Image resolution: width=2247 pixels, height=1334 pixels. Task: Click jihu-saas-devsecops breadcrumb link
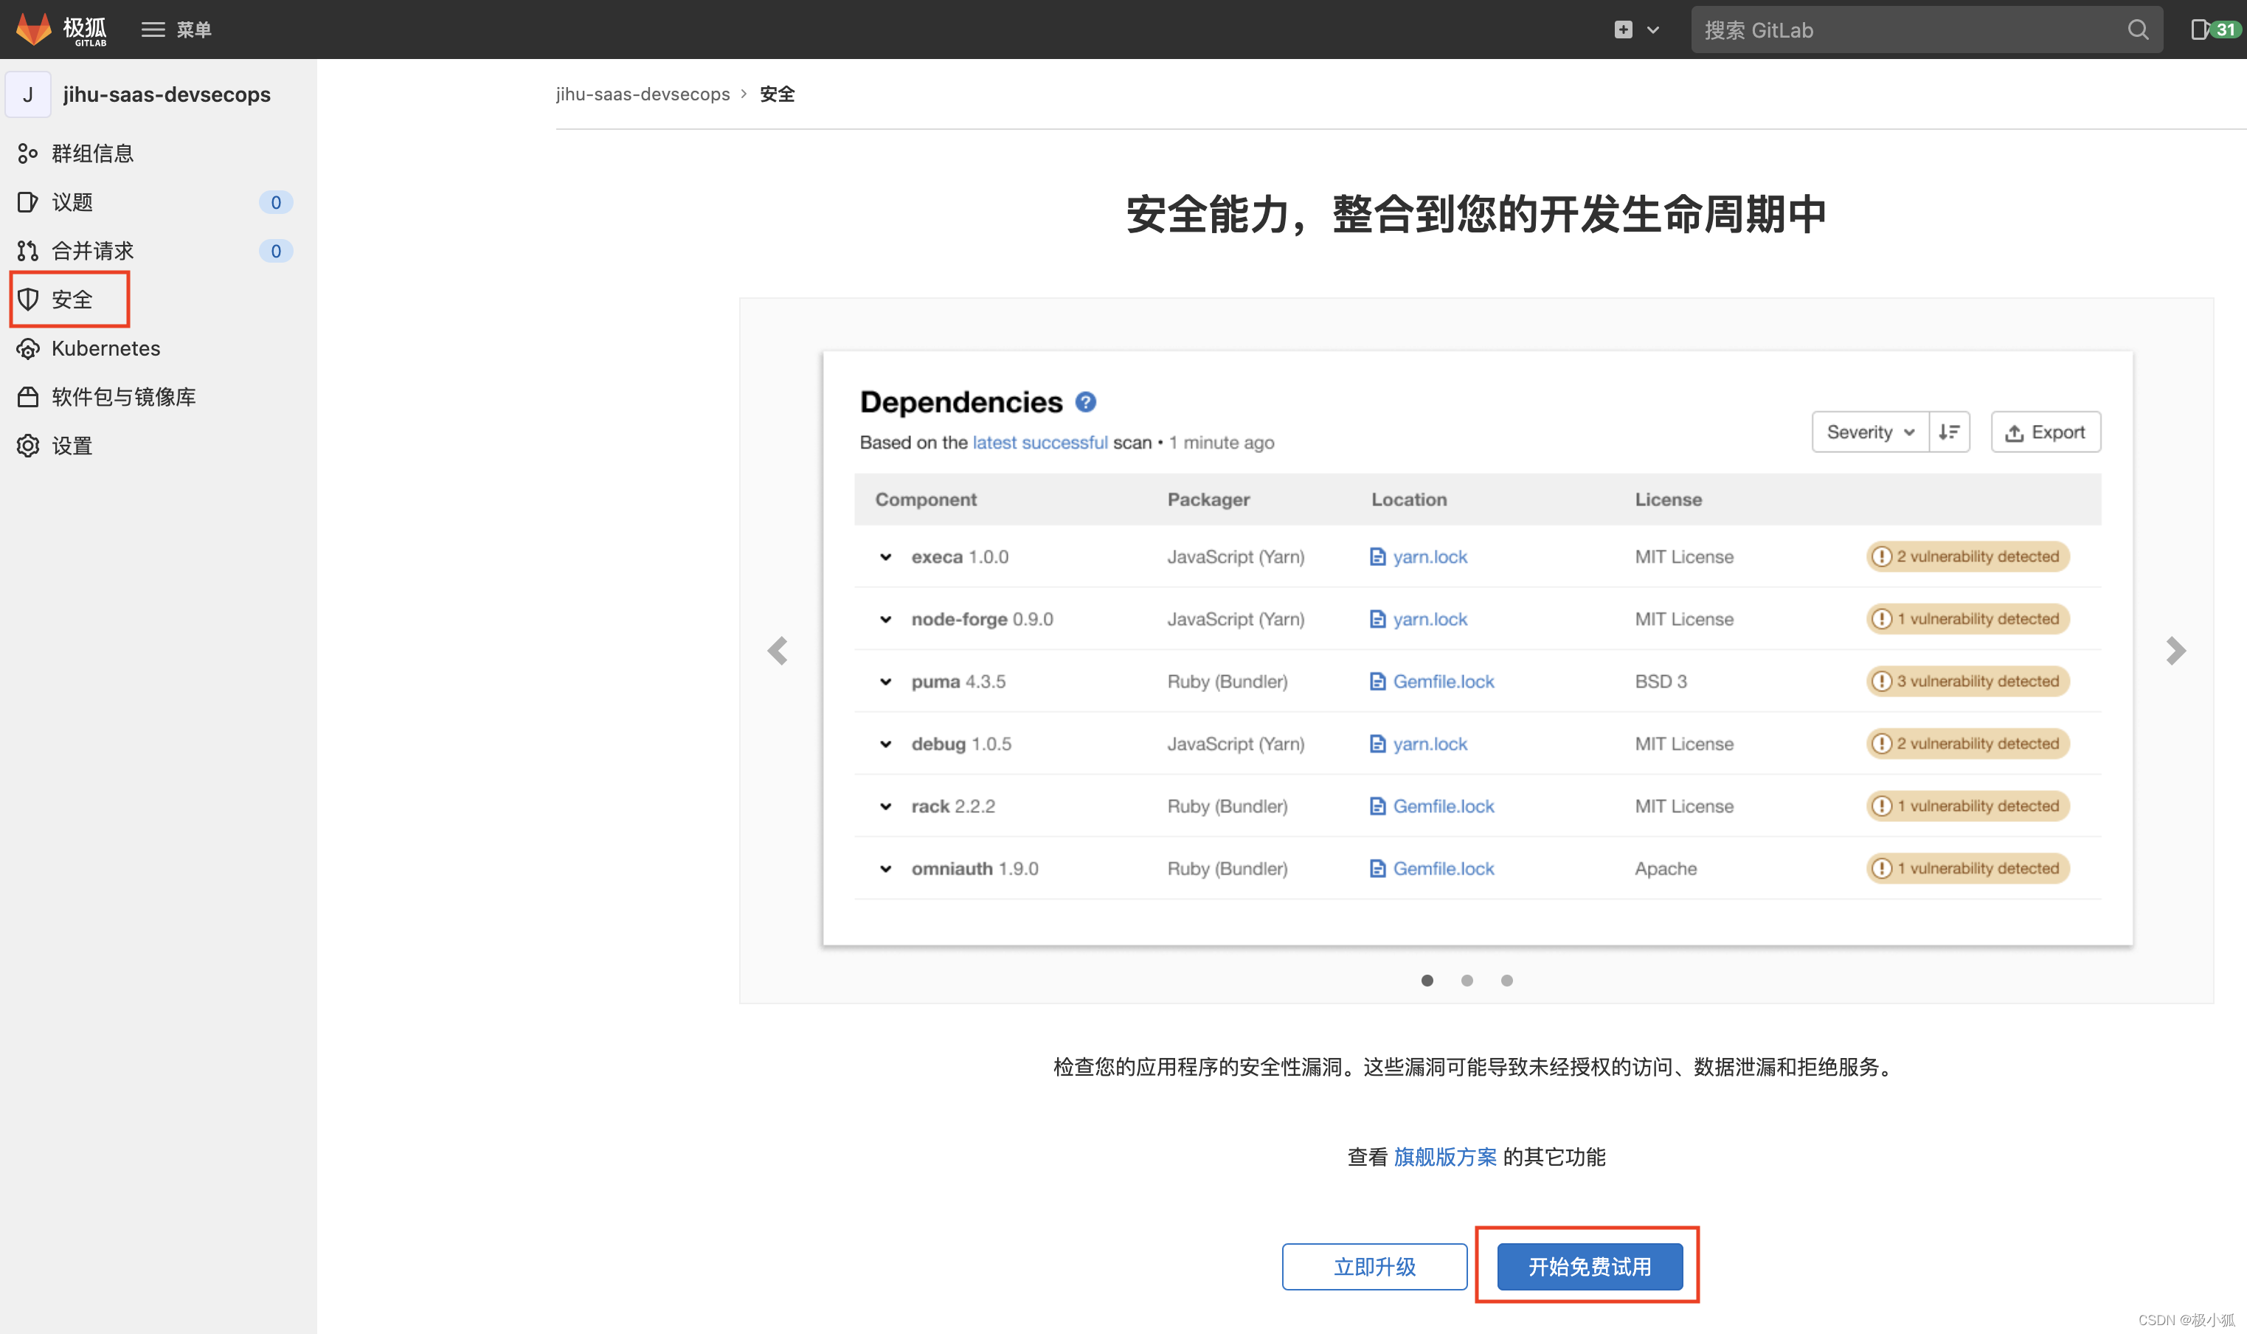coord(643,94)
